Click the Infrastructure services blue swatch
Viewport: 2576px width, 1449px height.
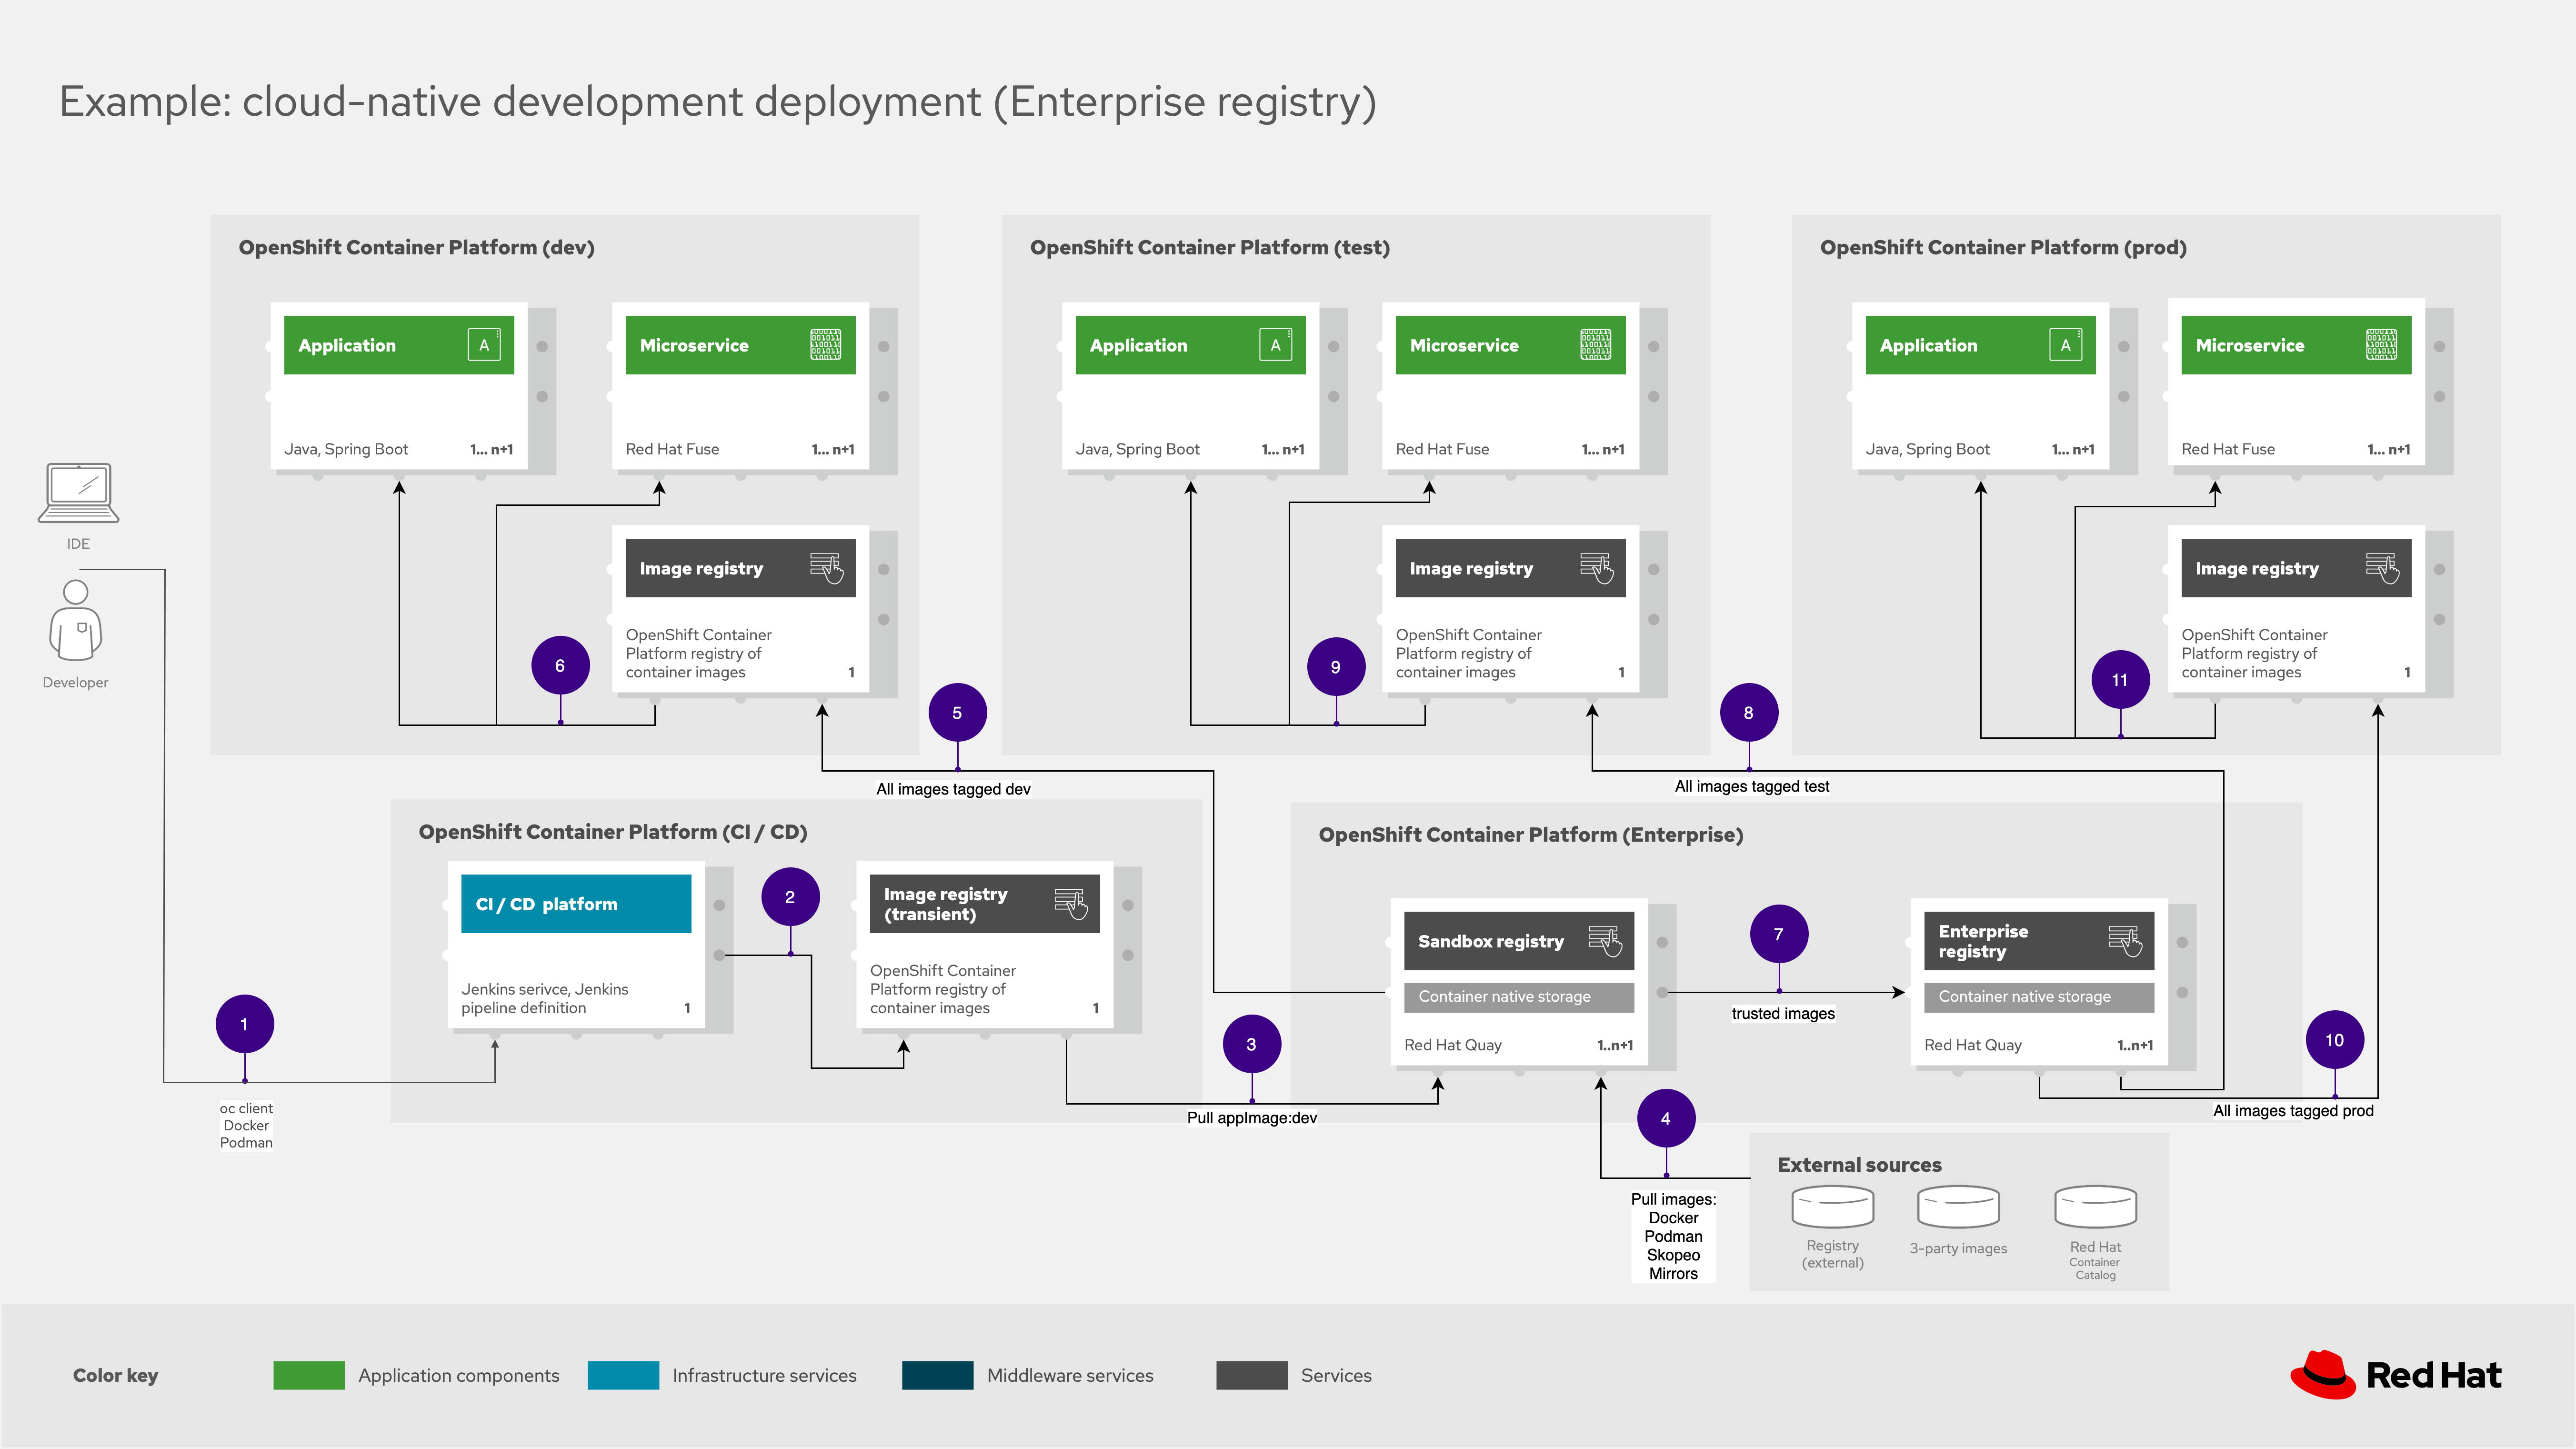point(623,1375)
